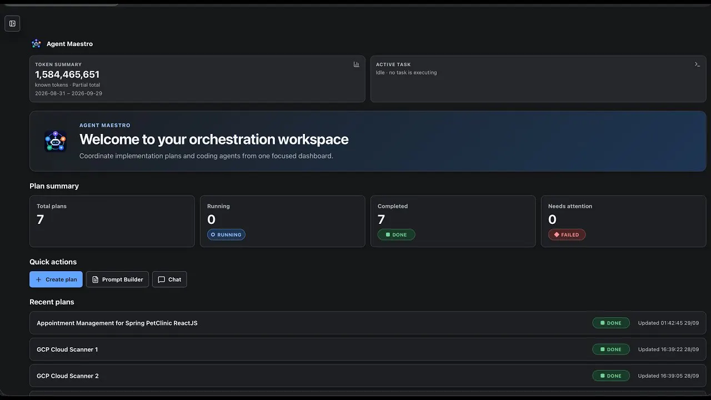The height and width of the screenshot is (400, 711).
Task: Click the Agent Maestro logo icon
Action: click(x=36, y=43)
